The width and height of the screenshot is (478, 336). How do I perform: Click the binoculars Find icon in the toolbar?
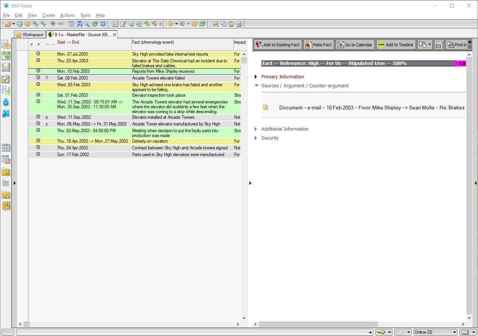click(x=79, y=24)
